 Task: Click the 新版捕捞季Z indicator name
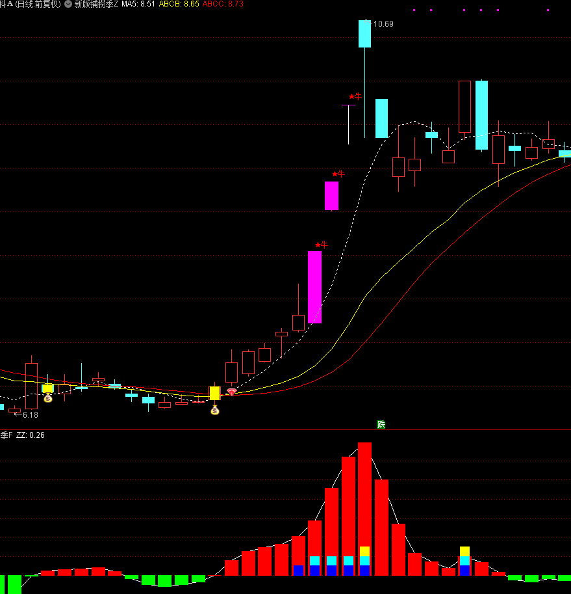[x=97, y=4]
